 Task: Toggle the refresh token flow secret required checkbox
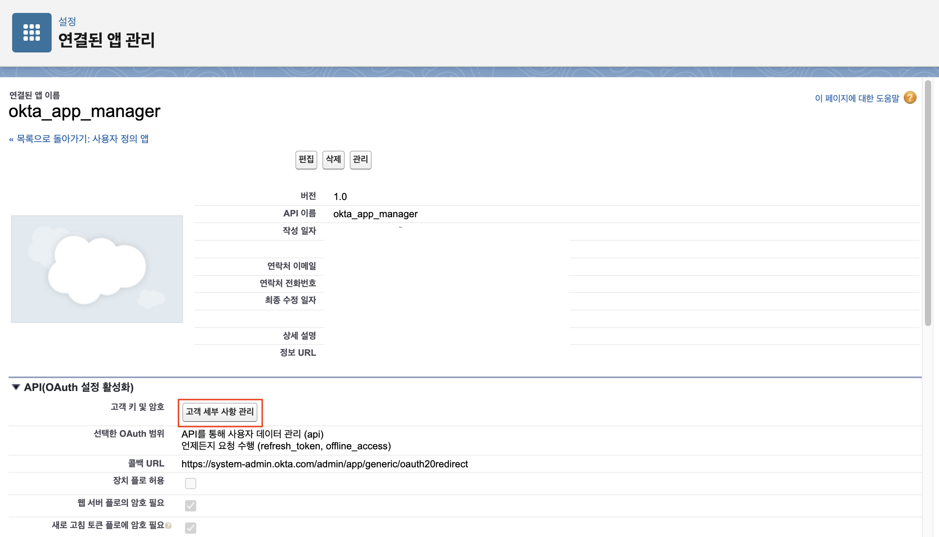191,528
